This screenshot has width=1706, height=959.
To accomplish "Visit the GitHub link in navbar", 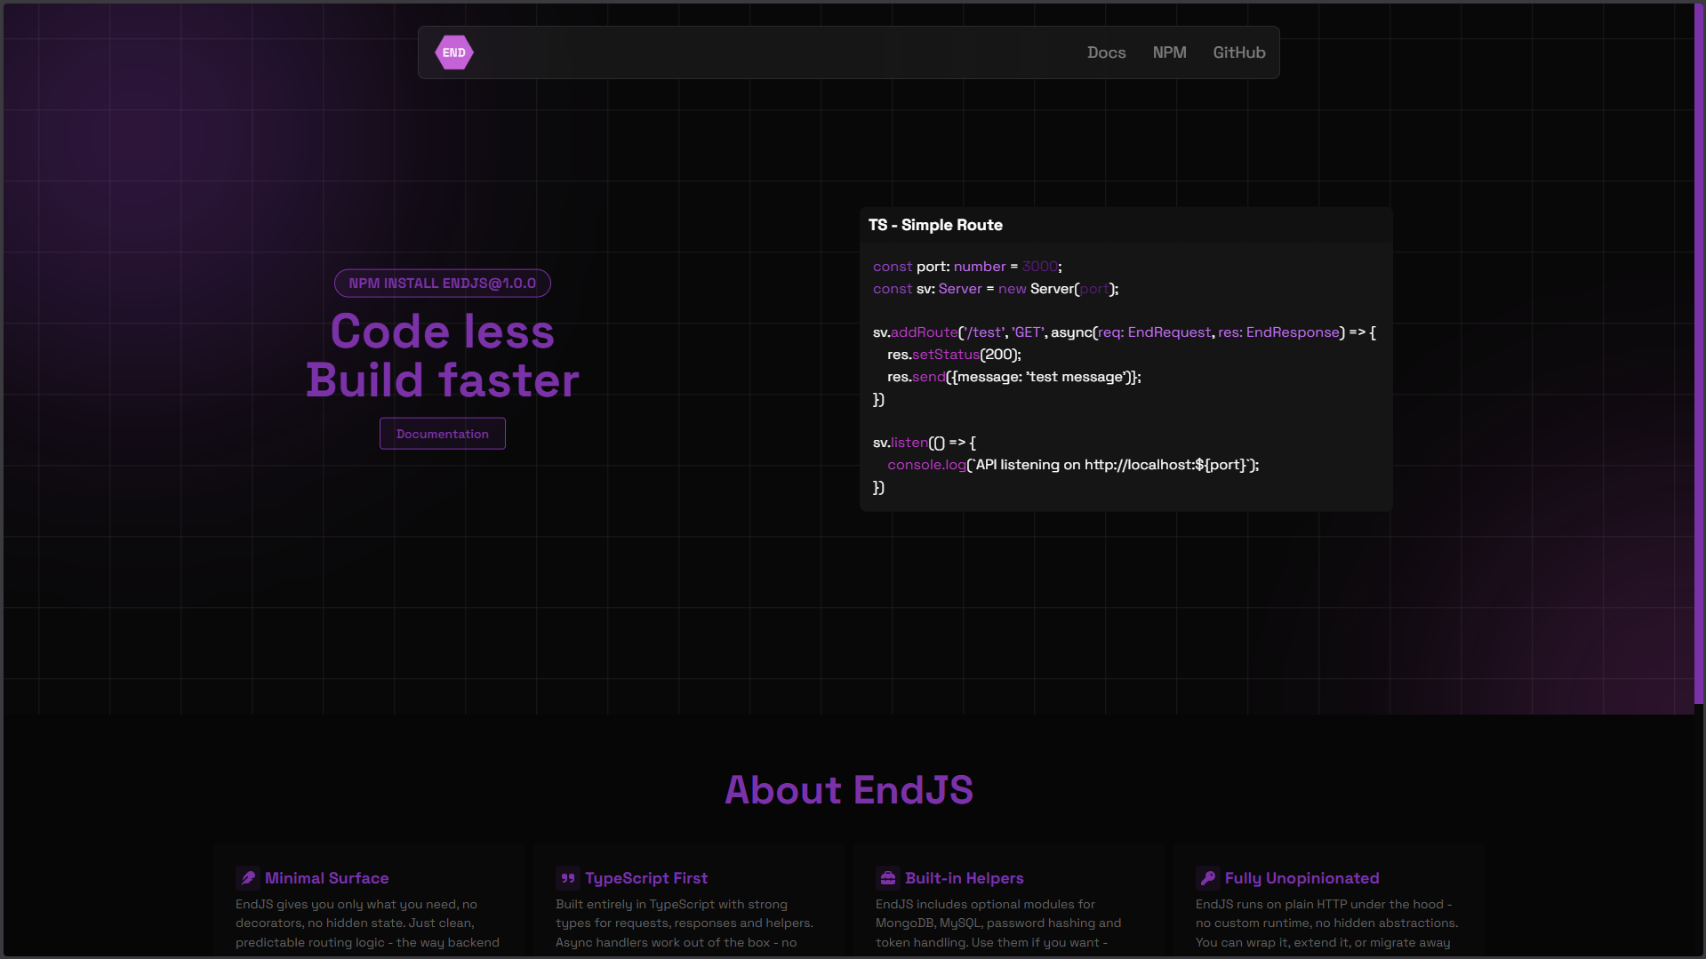I will [1238, 52].
